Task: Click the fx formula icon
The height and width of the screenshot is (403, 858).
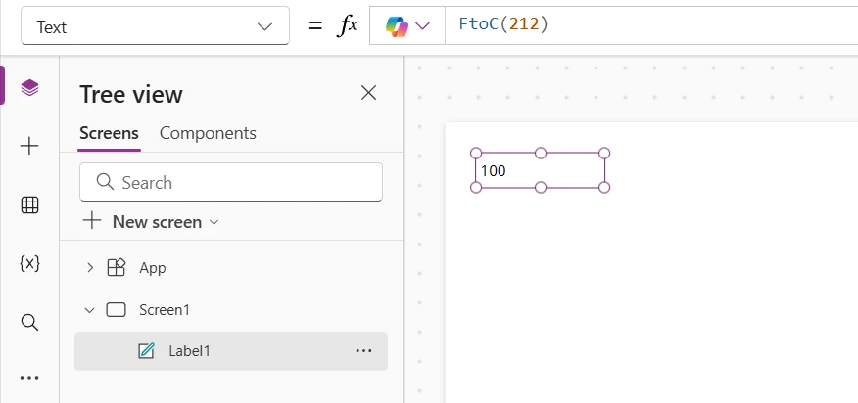Action: (x=348, y=26)
